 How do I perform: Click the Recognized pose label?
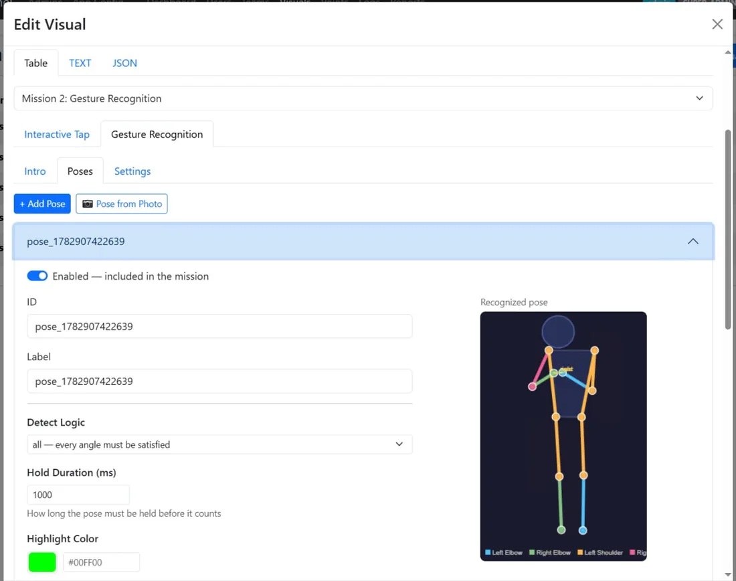[x=514, y=303]
